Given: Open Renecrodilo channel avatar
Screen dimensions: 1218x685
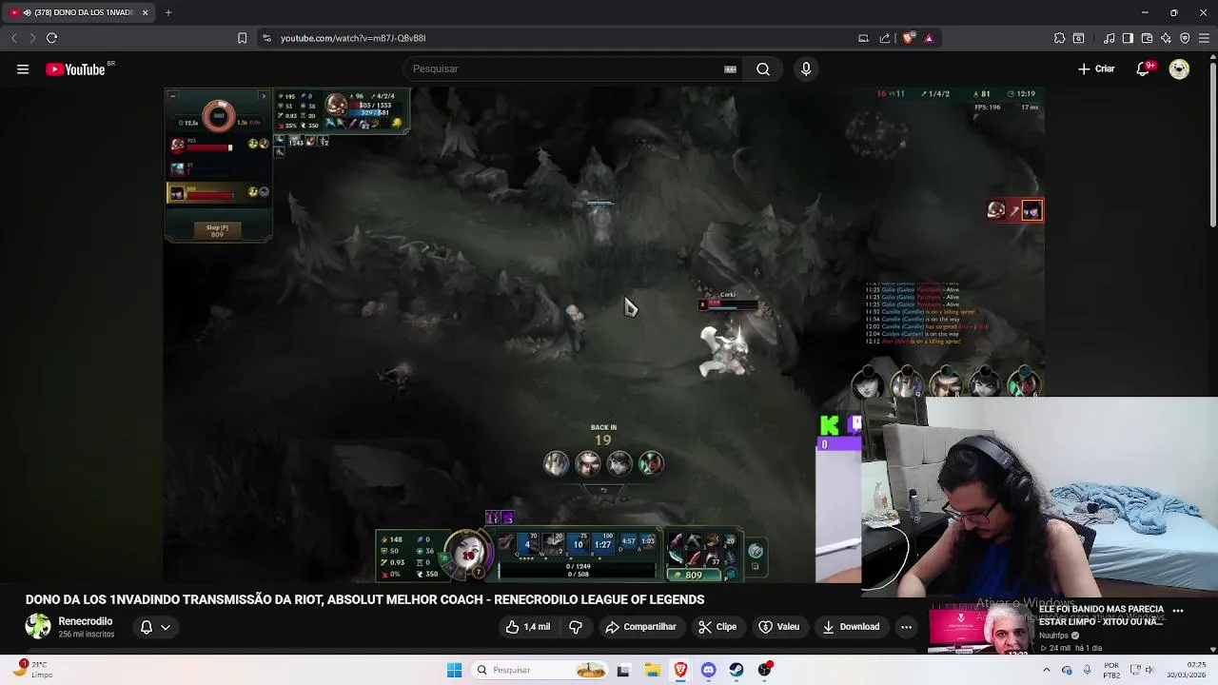Looking at the screenshot, I should tap(38, 626).
